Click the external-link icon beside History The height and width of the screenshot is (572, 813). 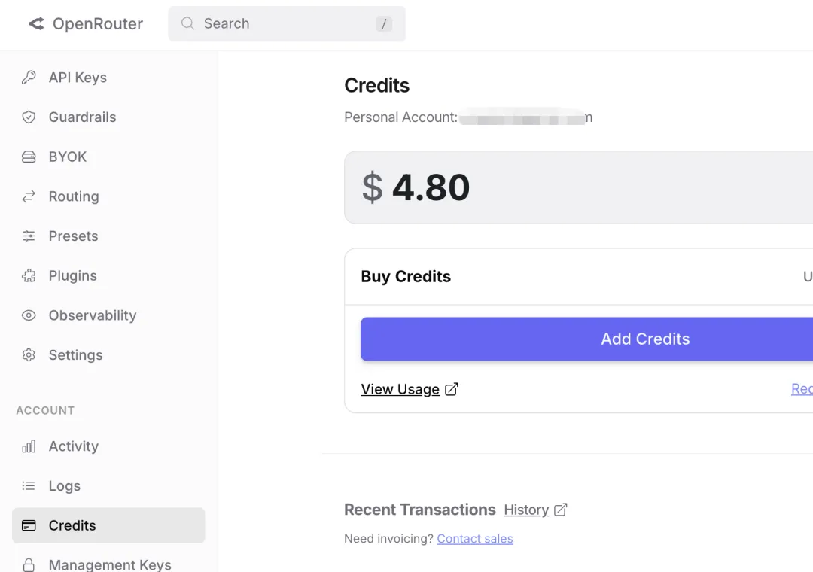click(561, 510)
